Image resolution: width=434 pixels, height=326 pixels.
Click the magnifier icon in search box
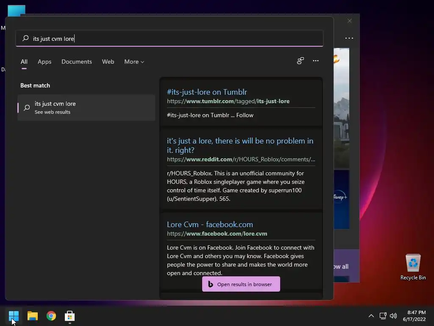point(25,38)
